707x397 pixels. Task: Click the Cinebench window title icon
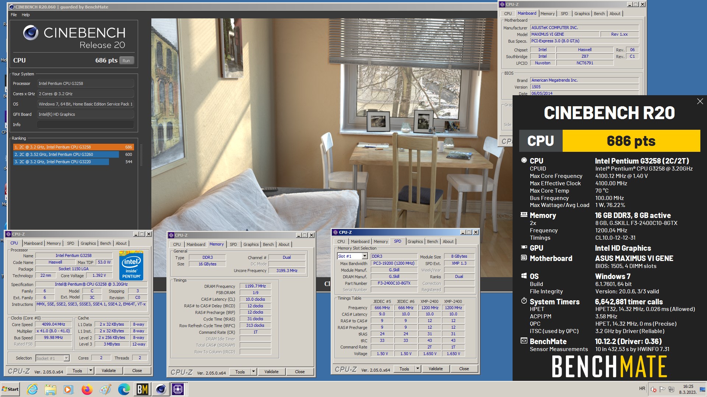pos(11,7)
